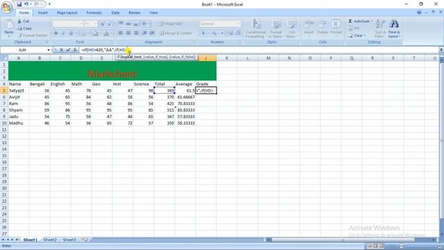Undo the last action

[x=26, y=4]
